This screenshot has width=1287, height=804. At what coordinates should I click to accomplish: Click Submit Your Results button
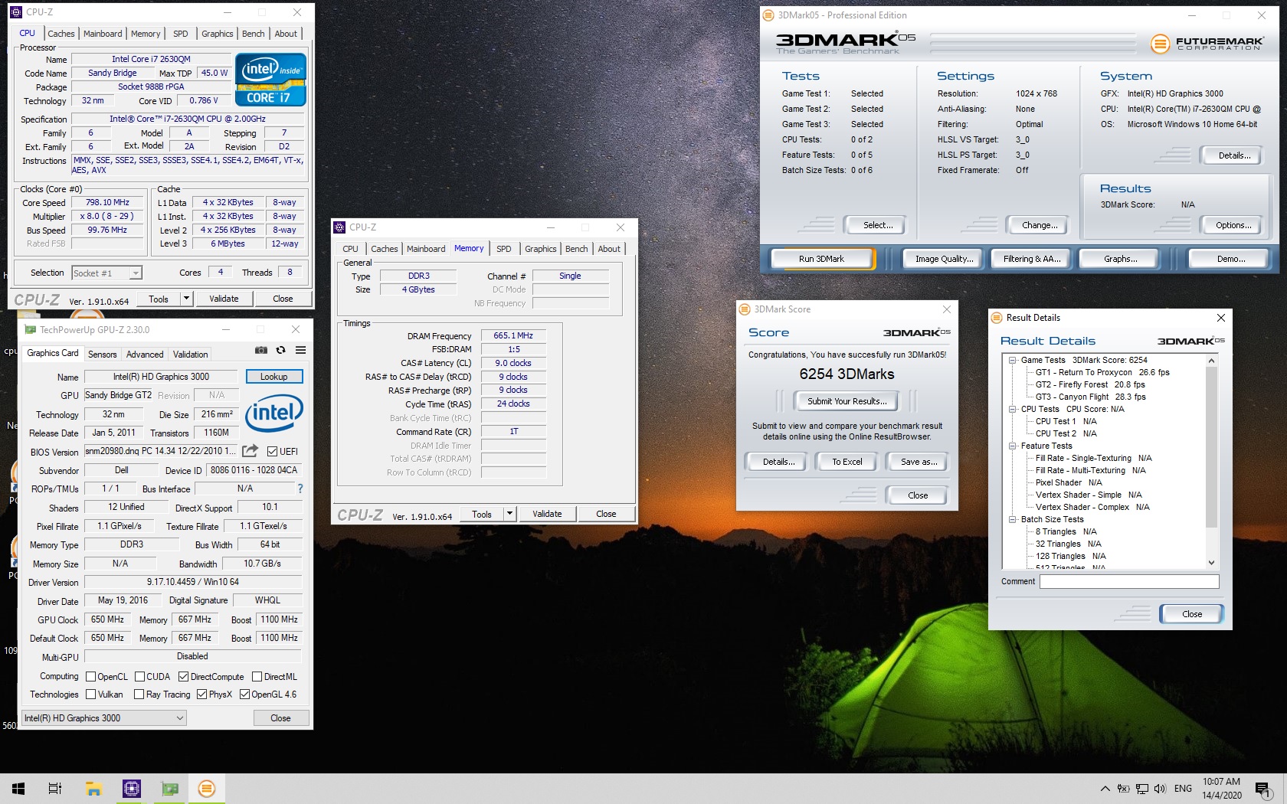tap(847, 401)
